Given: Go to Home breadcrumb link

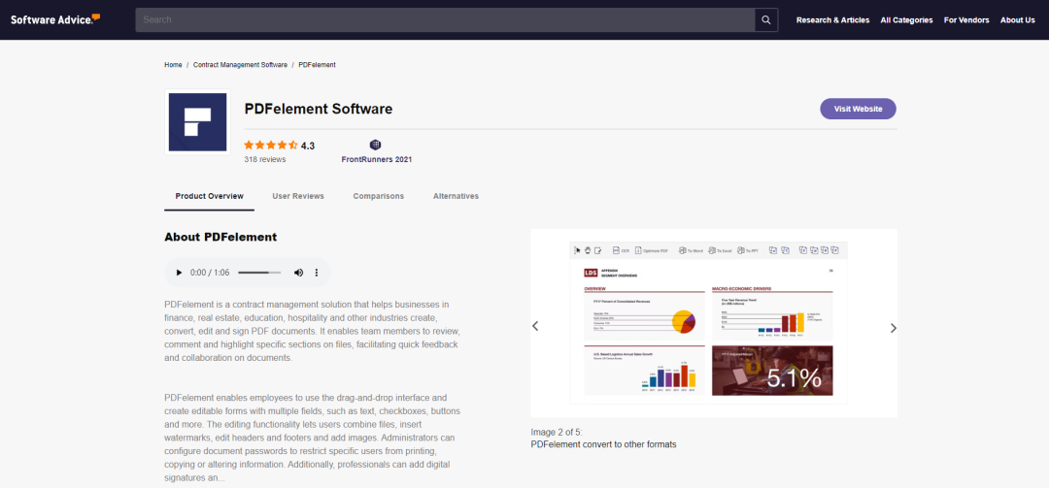Looking at the screenshot, I should [x=173, y=65].
